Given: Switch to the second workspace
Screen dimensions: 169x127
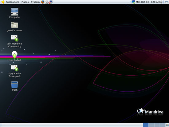Looking at the screenshot, I should pyautogui.click(x=151, y=125).
